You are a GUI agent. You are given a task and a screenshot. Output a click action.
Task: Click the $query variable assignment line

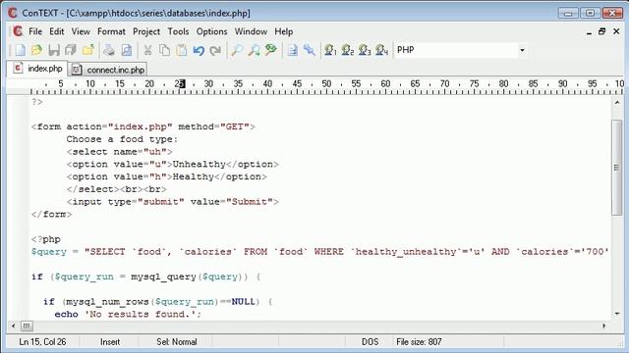(320, 252)
